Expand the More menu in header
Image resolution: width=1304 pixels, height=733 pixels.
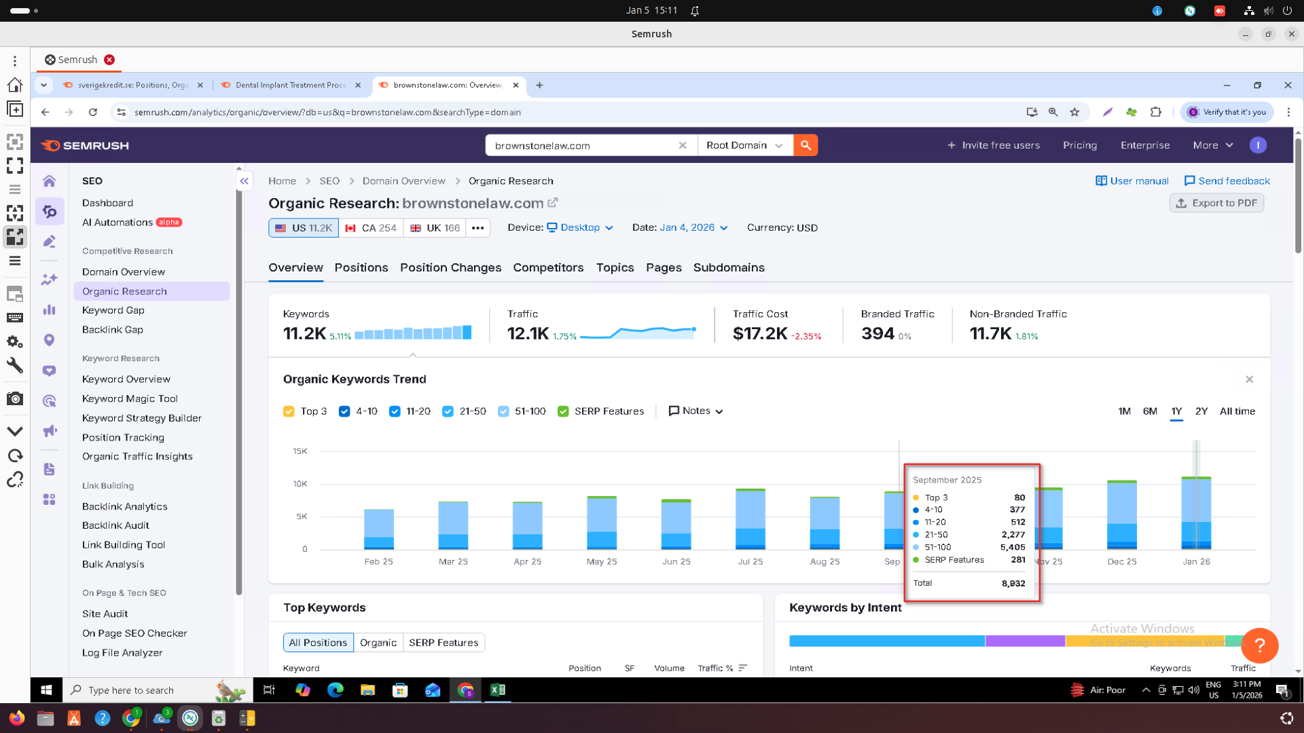[x=1213, y=145]
